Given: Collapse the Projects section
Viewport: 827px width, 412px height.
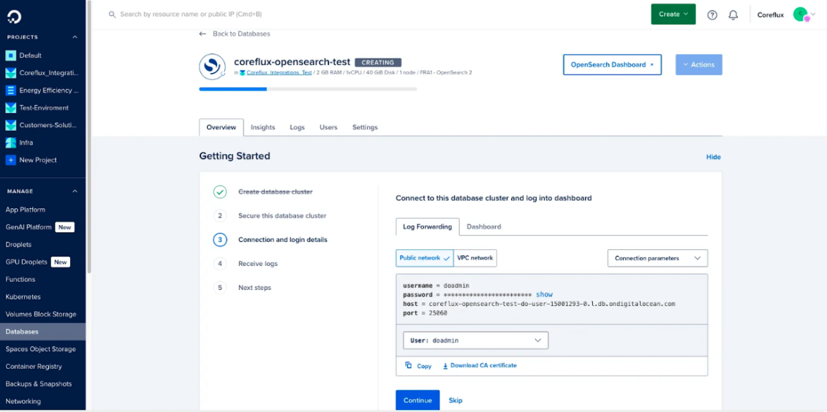Looking at the screenshot, I should tap(75, 37).
